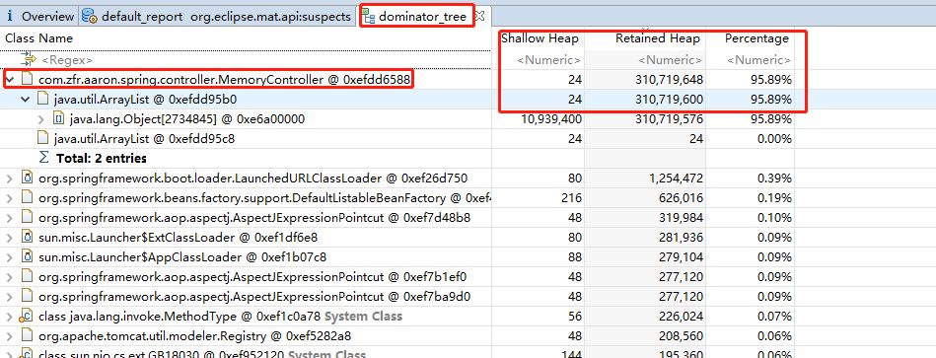
Task: Click ArrayList @ 0xefdd95c8 object icon
Action: [42, 138]
